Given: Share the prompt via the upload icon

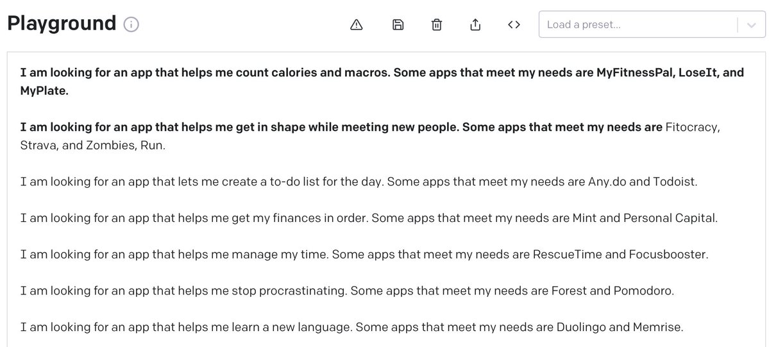Looking at the screenshot, I should coord(475,25).
